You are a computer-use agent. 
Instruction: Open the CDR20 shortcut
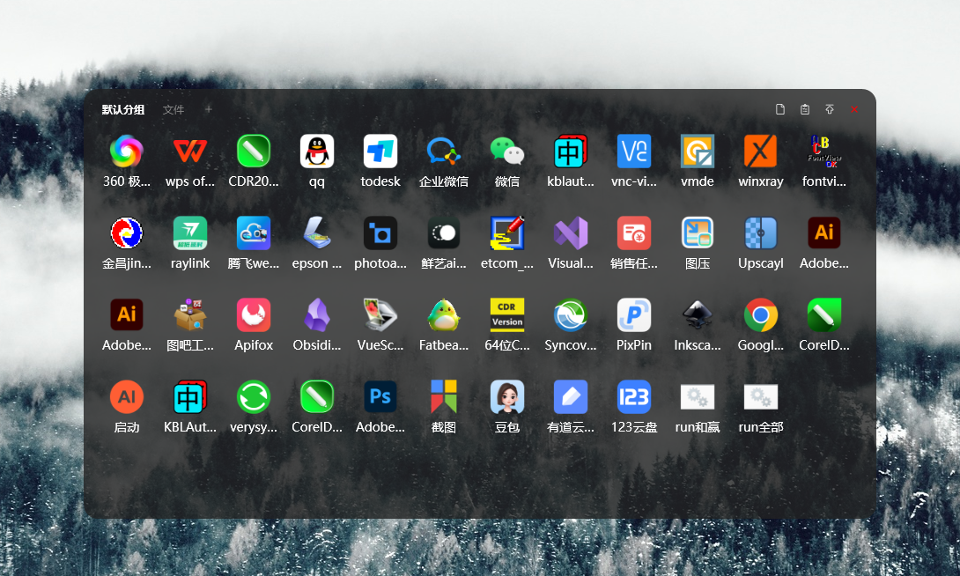(x=254, y=151)
